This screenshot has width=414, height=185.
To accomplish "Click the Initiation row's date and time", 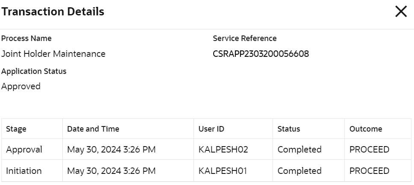I will [112, 171].
